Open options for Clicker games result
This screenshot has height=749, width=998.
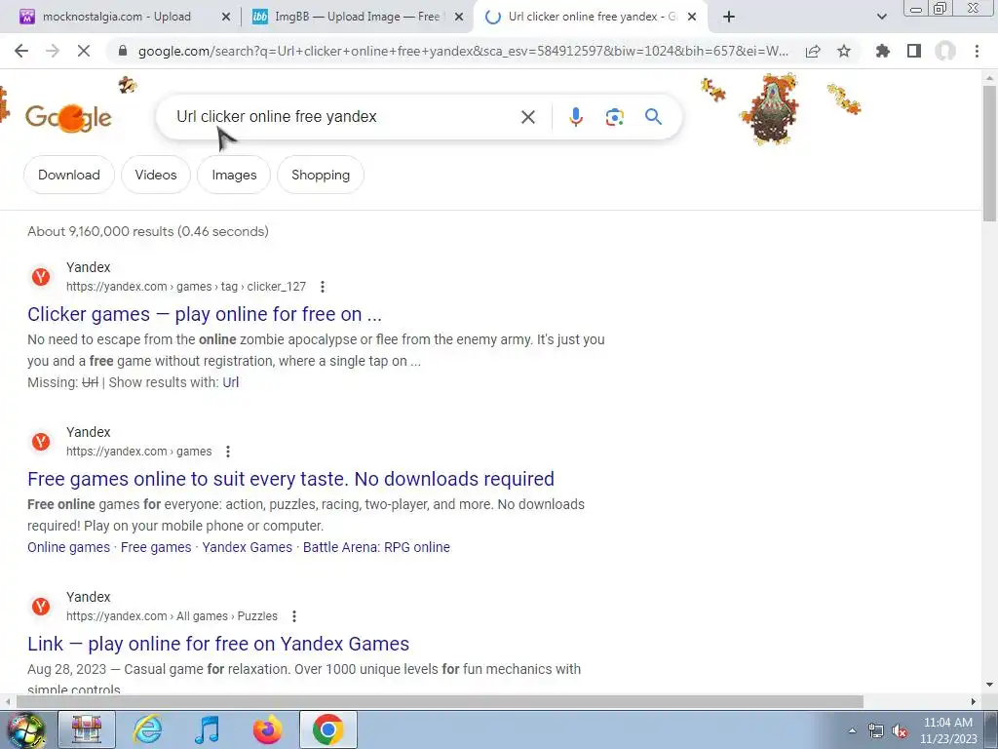[x=323, y=287]
